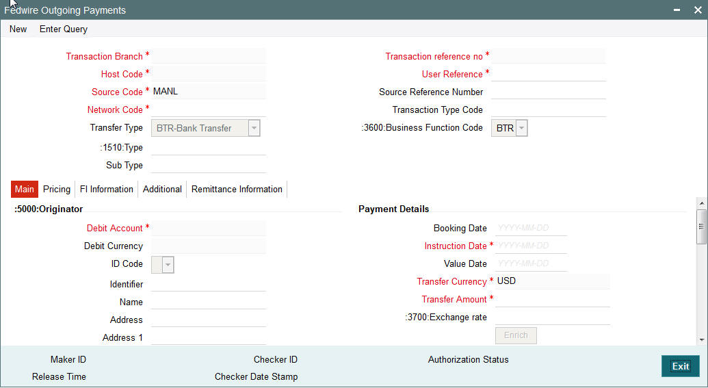Click the Enrich button
708x388 pixels.
[x=516, y=335]
